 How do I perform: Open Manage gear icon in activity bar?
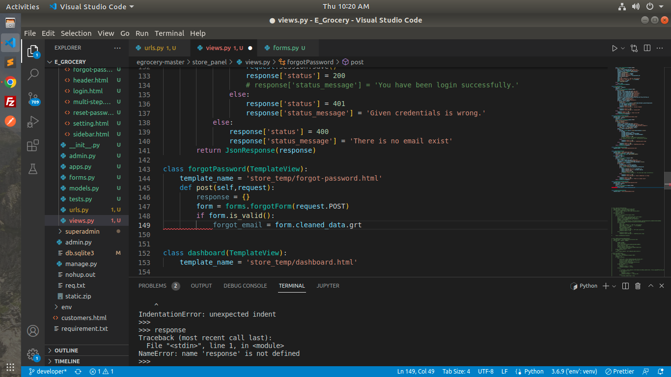coord(33,354)
